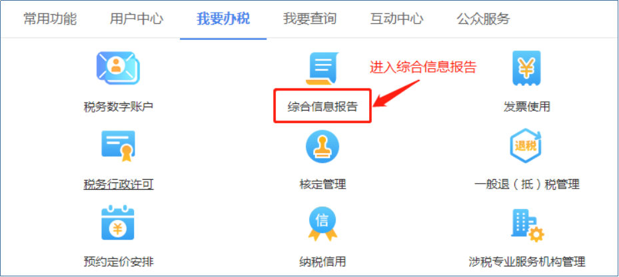Open the 互动中心 tab

coord(396,19)
